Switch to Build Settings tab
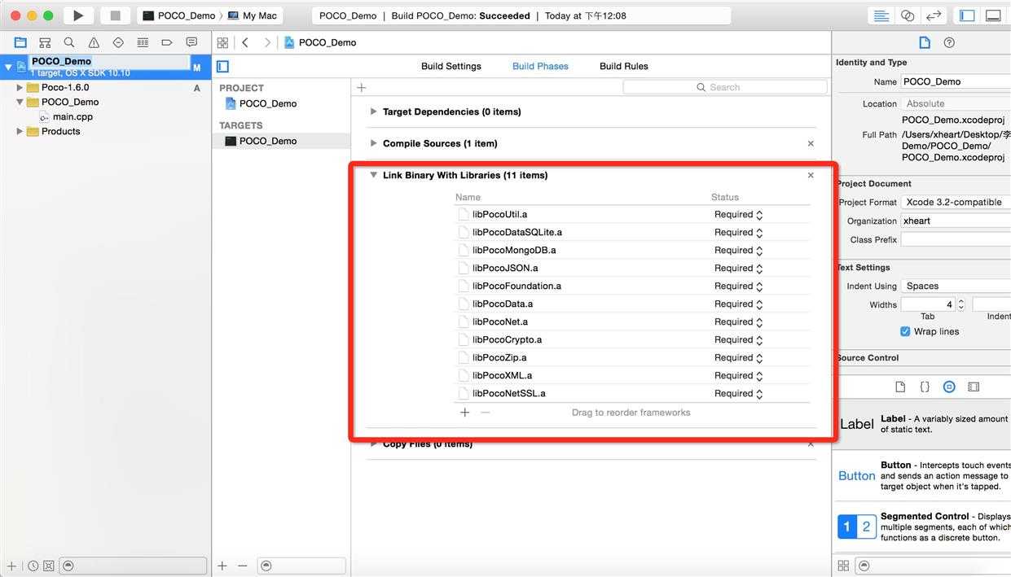This screenshot has width=1011, height=577. tap(451, 66)
